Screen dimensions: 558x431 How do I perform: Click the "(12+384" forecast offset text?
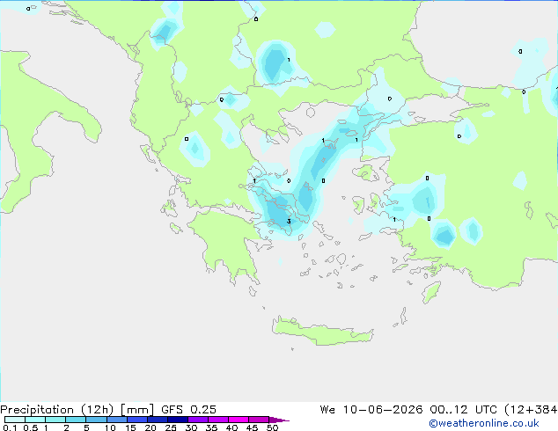click(x=531, y=410)
